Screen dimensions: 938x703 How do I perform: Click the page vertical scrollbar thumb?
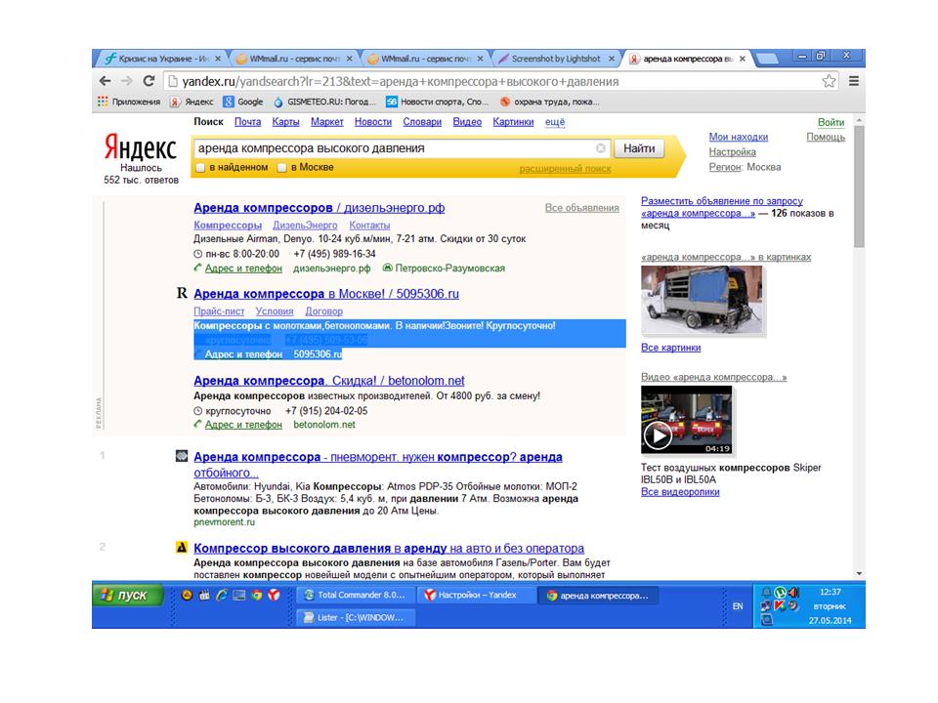(859, 186)
